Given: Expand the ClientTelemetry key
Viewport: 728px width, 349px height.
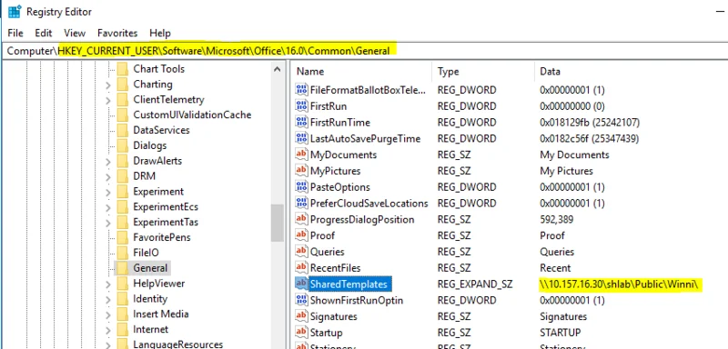Looking at the screenshot, I should [x=108, y=100].
